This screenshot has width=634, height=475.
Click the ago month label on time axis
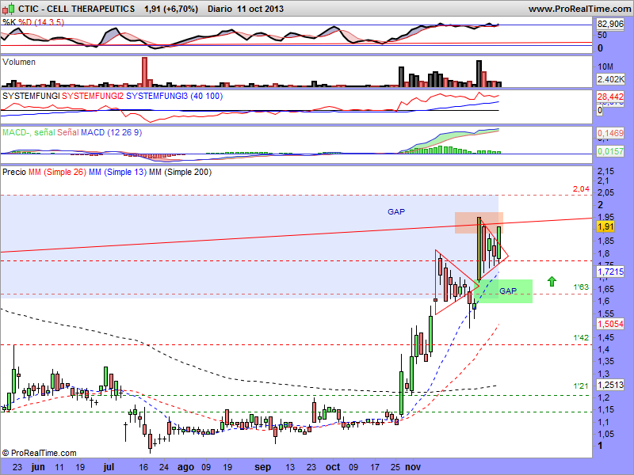pyautogui.click(x=185, y=467)
